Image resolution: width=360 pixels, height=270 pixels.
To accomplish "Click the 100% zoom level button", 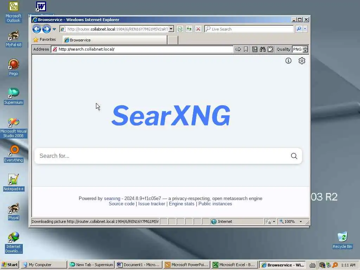I will click(x=287, y=221).
